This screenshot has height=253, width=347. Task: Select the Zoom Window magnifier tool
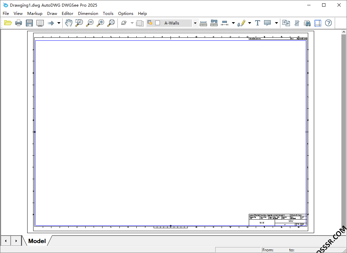79,23
